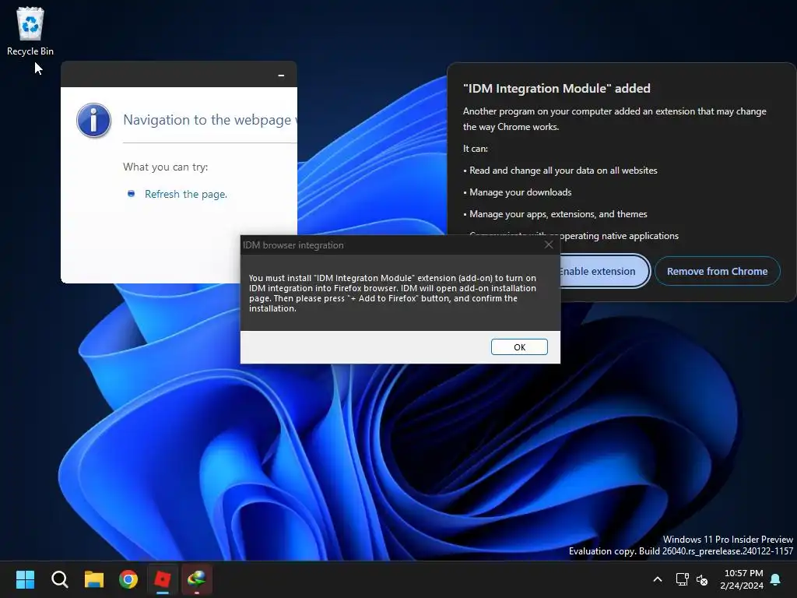The width and height of the screenshot is (797, 598).
Task: Click the muted volume tray icon
Action: tap(702, 579)
